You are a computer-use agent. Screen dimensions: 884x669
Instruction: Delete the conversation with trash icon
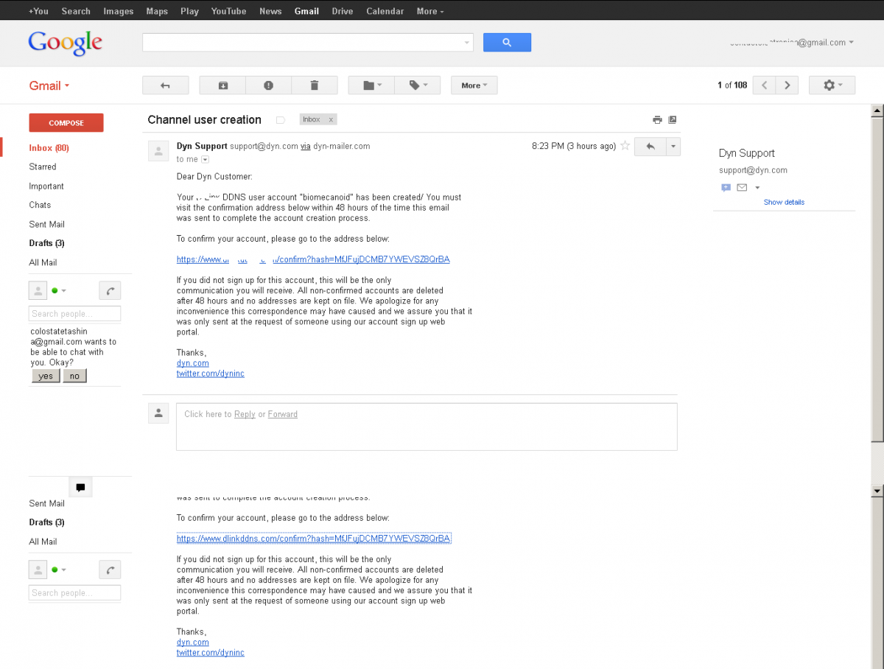click(x=315, y=85)
